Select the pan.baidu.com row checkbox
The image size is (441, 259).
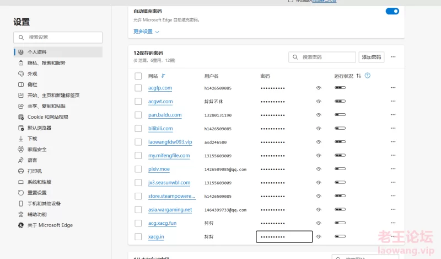(138, 115)
